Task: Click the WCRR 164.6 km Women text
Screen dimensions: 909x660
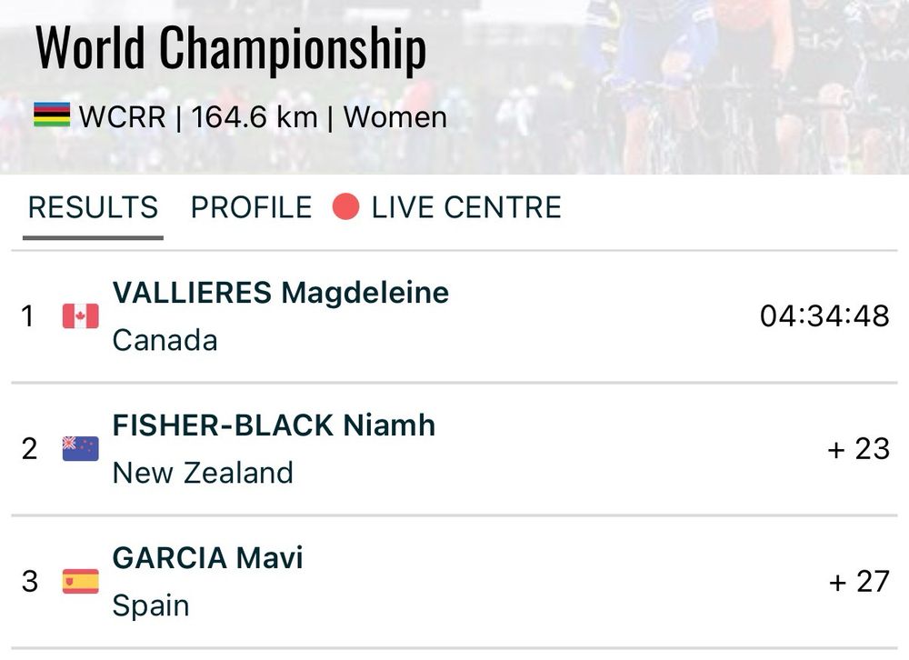Action: click(263, 117)
